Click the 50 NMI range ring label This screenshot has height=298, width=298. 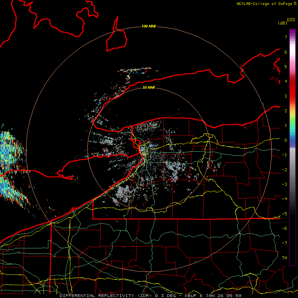pyautogui.click(x=149, y=87)
